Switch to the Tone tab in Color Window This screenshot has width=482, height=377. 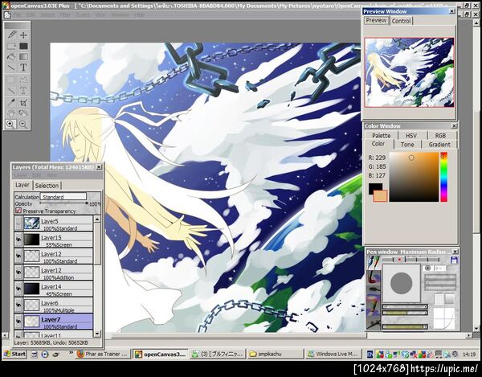point(407,145)
